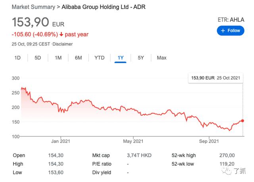
Task: Select the 1Y time range tab
Action: (120, 58)
